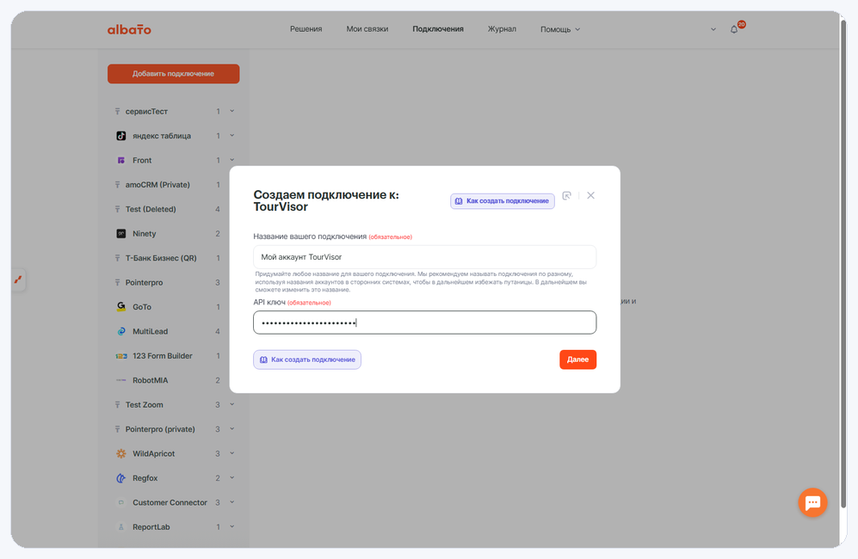The width and height of the screenshot is (858, 559).
Task: Expand the ReportLab connections chevron
Action: [x=232, y=526]
